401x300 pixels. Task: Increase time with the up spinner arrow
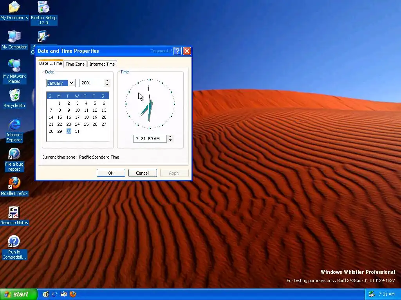[x=170, y=137]
